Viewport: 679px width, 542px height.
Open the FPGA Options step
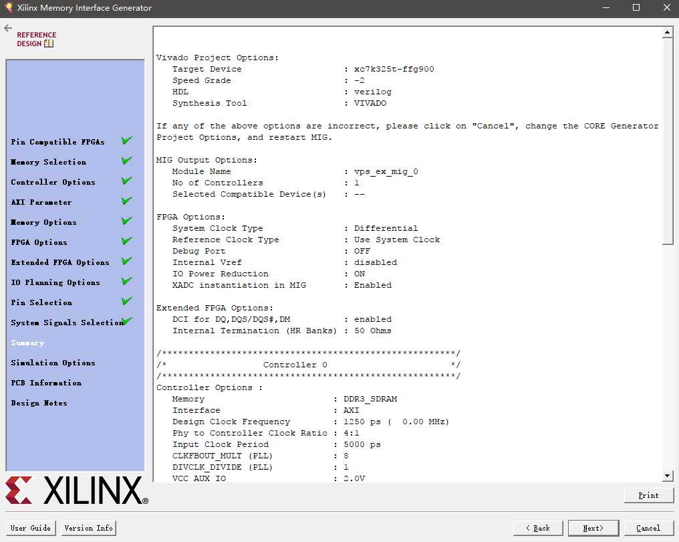click(x=39, y=242)
